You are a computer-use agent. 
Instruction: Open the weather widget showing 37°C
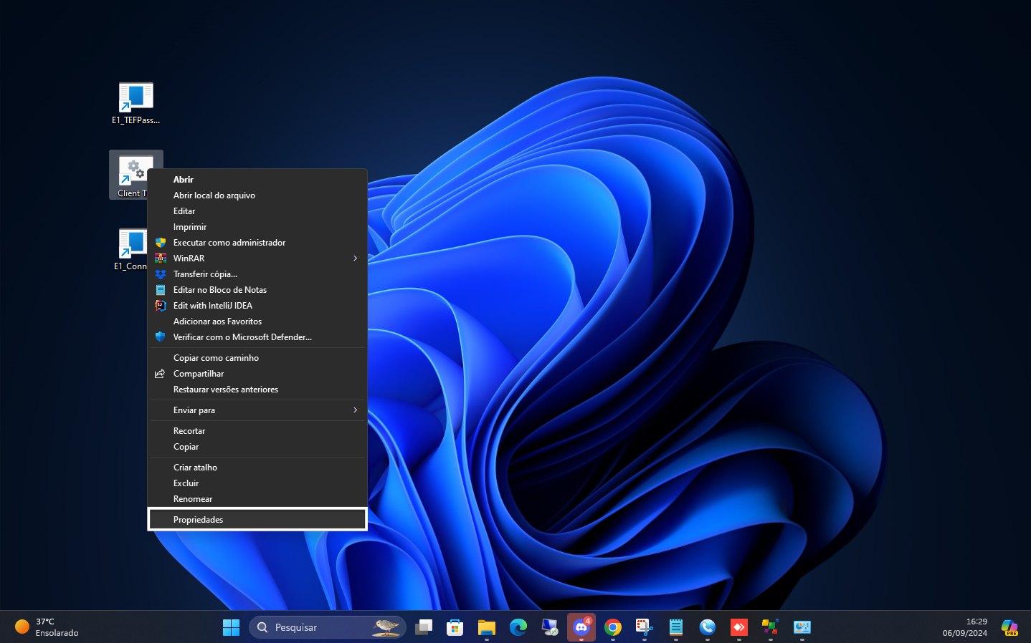click(47, 627)
